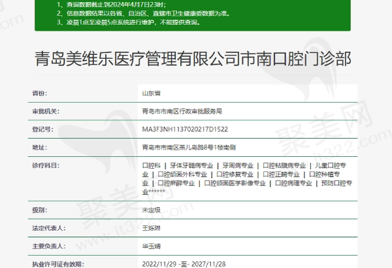The height and width of the screenshot is (268, 392).
Task: Click the validity dates 2022/11/29 -至- 2027/11/28
Action: (184, 264)
